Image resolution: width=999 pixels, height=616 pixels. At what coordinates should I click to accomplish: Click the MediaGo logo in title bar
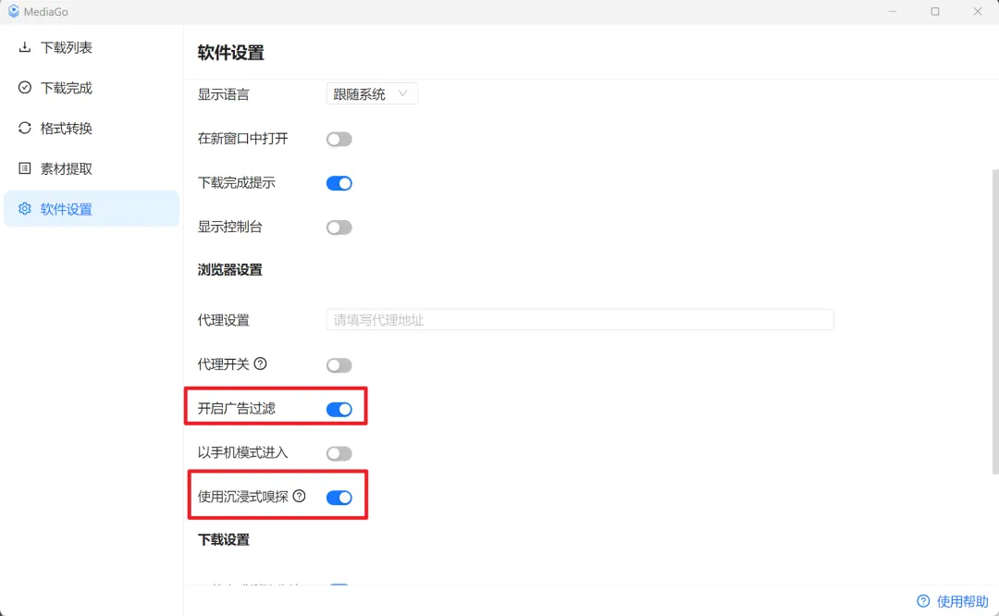point(14,12)
